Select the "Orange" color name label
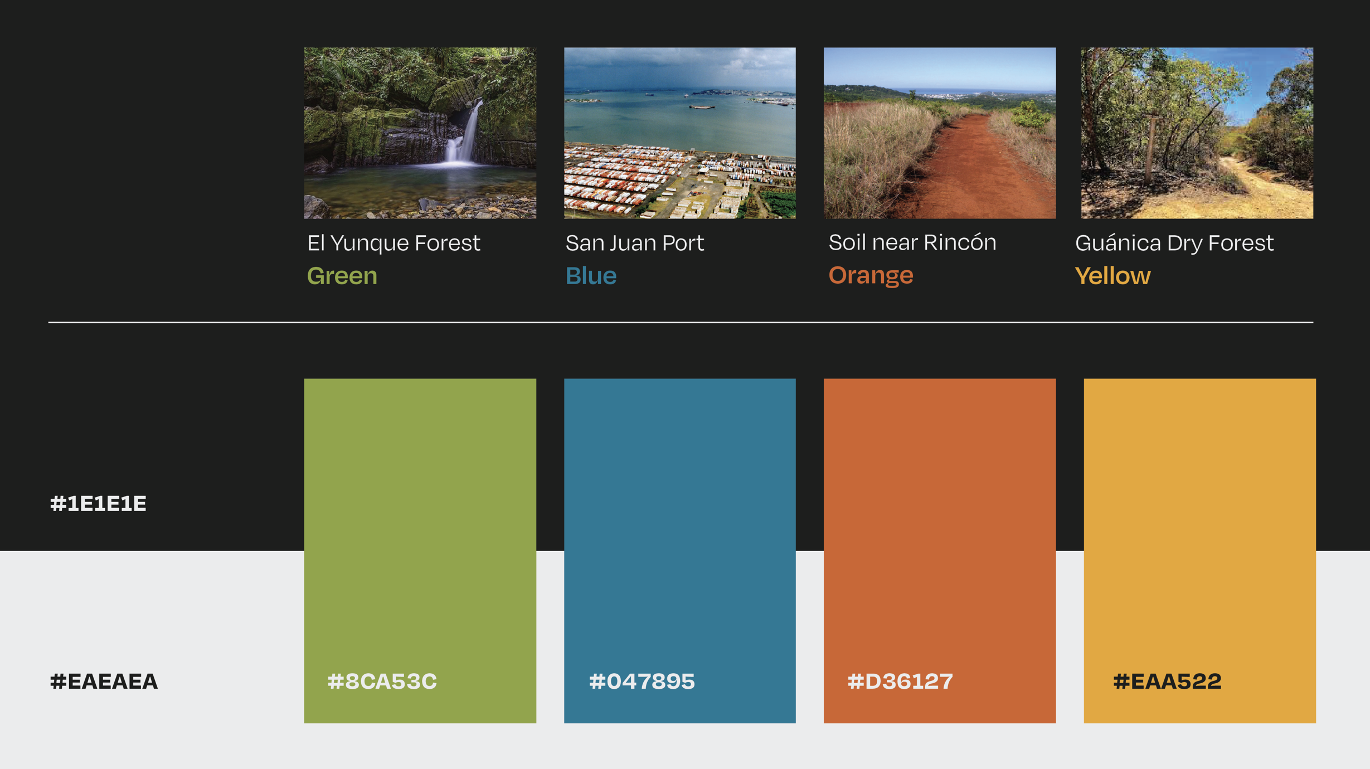1370x769 pixels. 871,275
